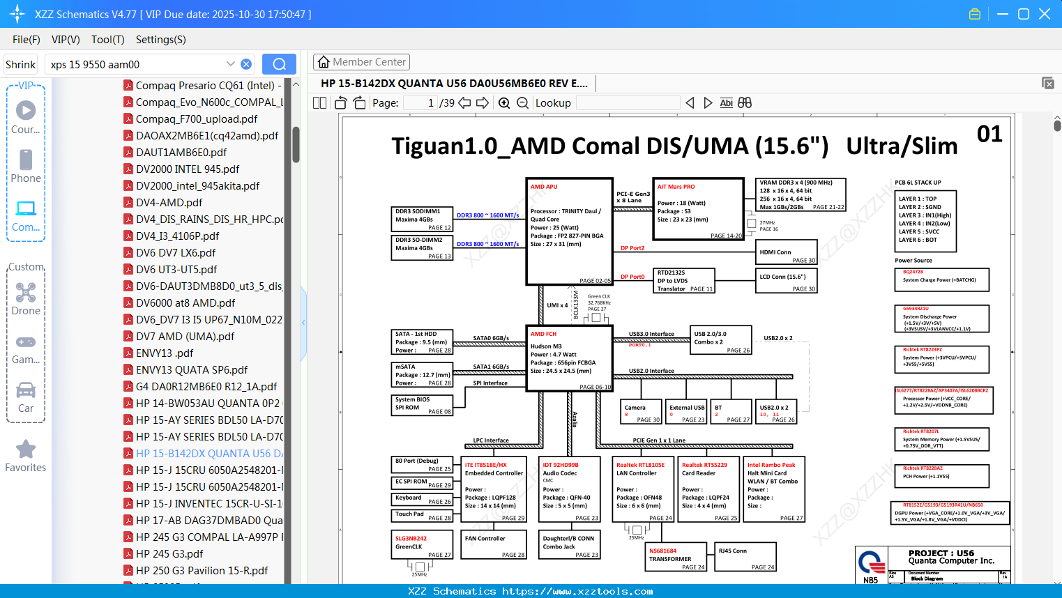
Task: Clear the search text with the X icon
Action: 246,64
